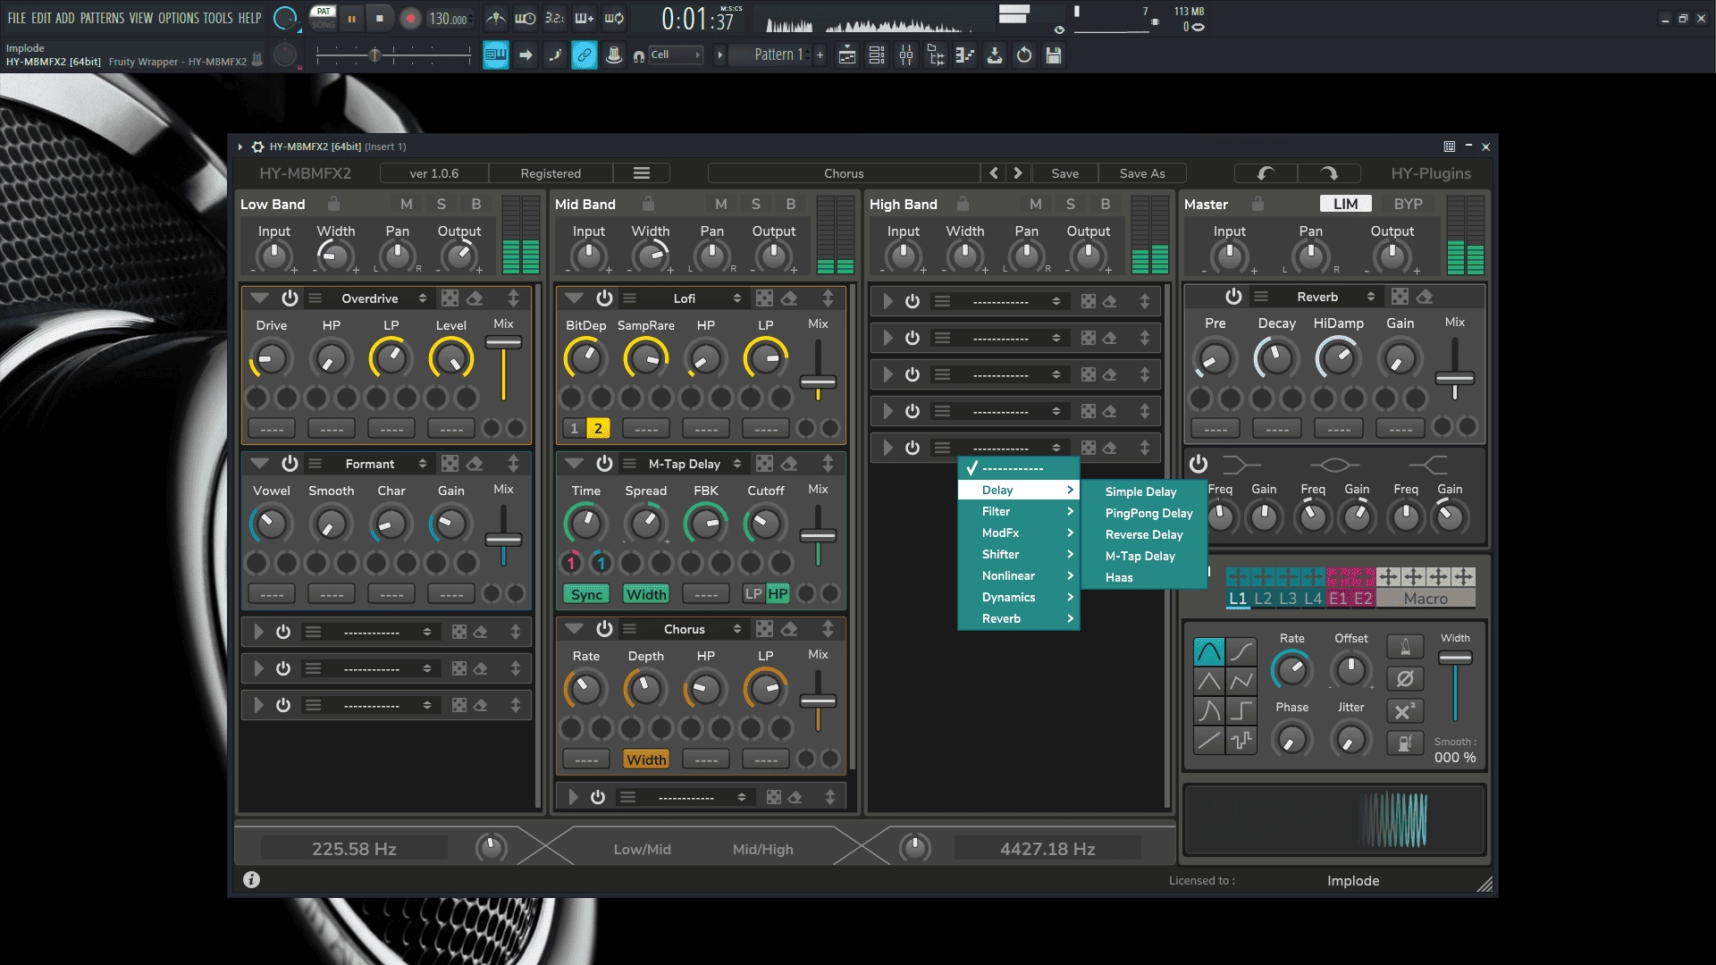Click the undo history toolbar icon
This screenshot has width=1716, height=965.
pos(1024,55)
